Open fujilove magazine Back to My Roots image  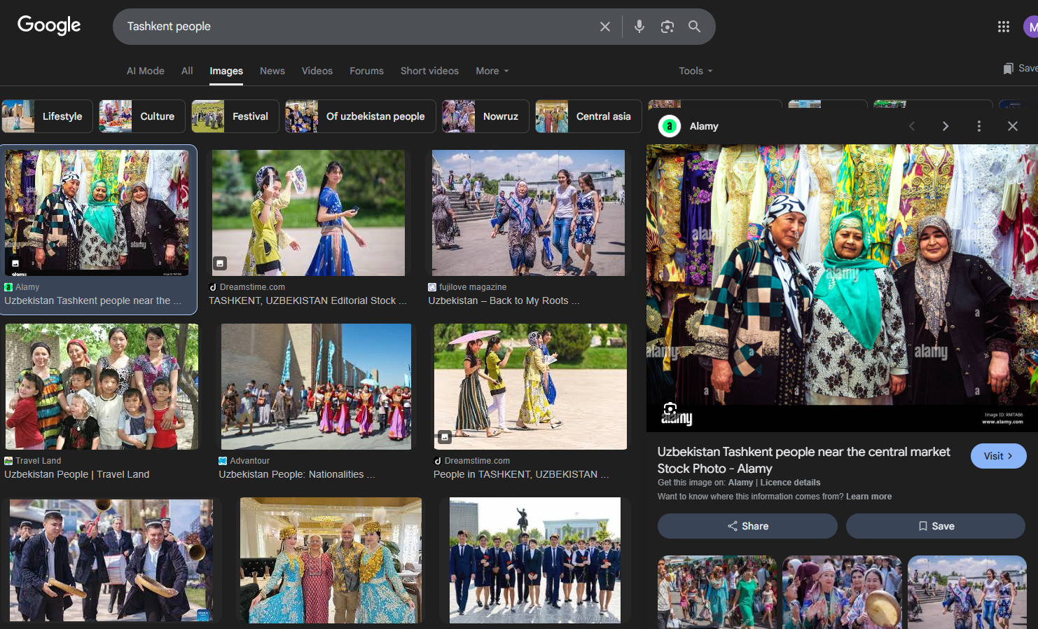point(528,213)
